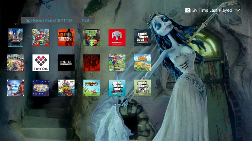Screen dimensions: 252x141
Task: Select the highlighted Spy Racers game tile
Action: pos(16,38)
